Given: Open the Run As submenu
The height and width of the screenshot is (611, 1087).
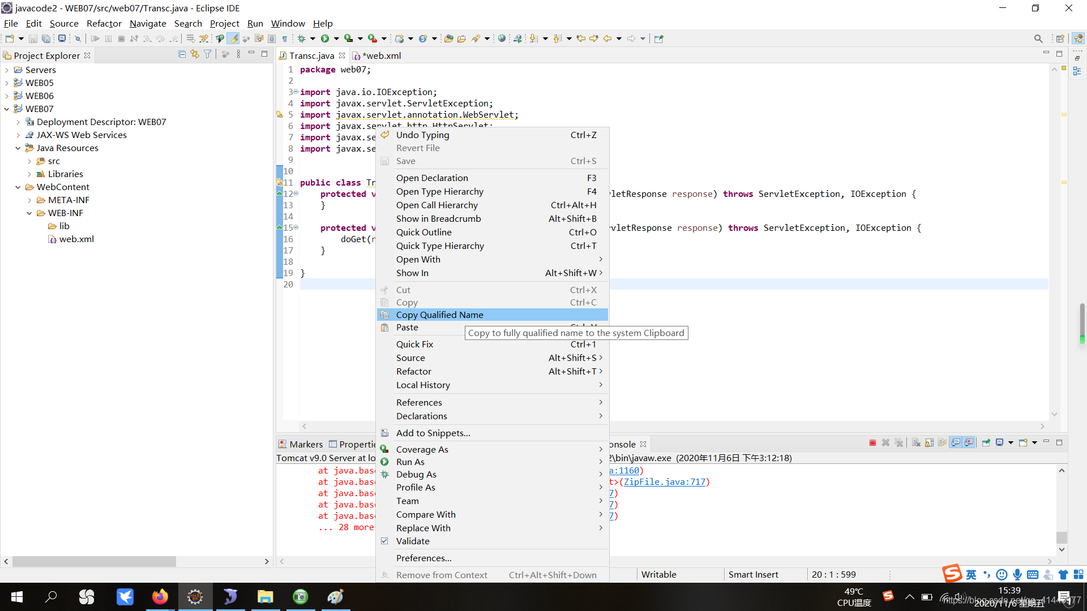Looking at the screenshot, I should pyautogui.click(x=493, y=462).
